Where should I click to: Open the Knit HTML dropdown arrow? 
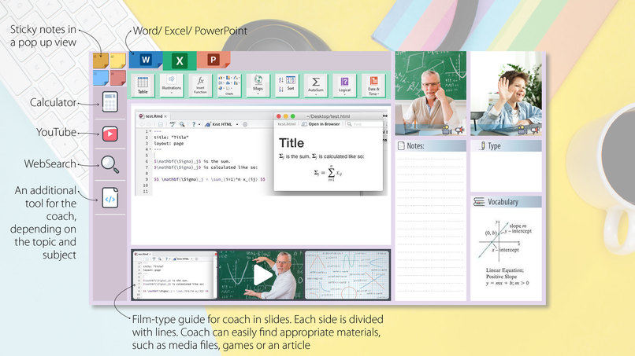point(237,124)
